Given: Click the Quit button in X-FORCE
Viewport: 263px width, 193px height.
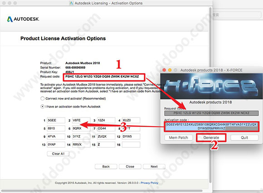Looking at the screenshot, I should pos(244,138).
